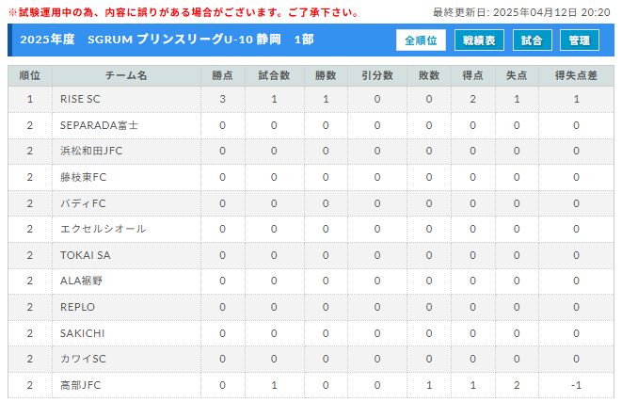Click team name ALA裾野
622x402 pixels.
(x=81, y=281)
